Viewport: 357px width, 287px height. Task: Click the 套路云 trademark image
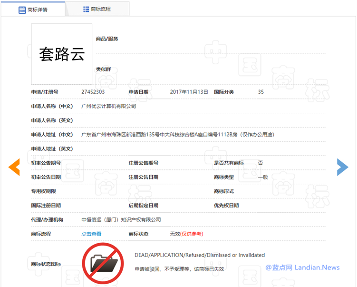(61, 54)
